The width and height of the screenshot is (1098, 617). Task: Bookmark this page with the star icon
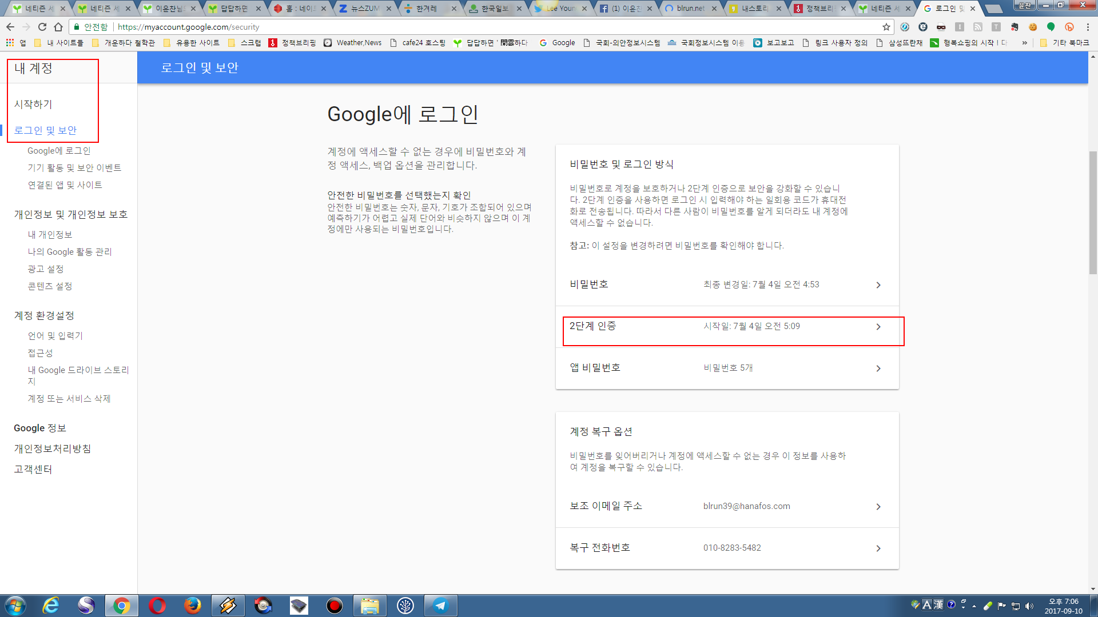coord(886,27)
